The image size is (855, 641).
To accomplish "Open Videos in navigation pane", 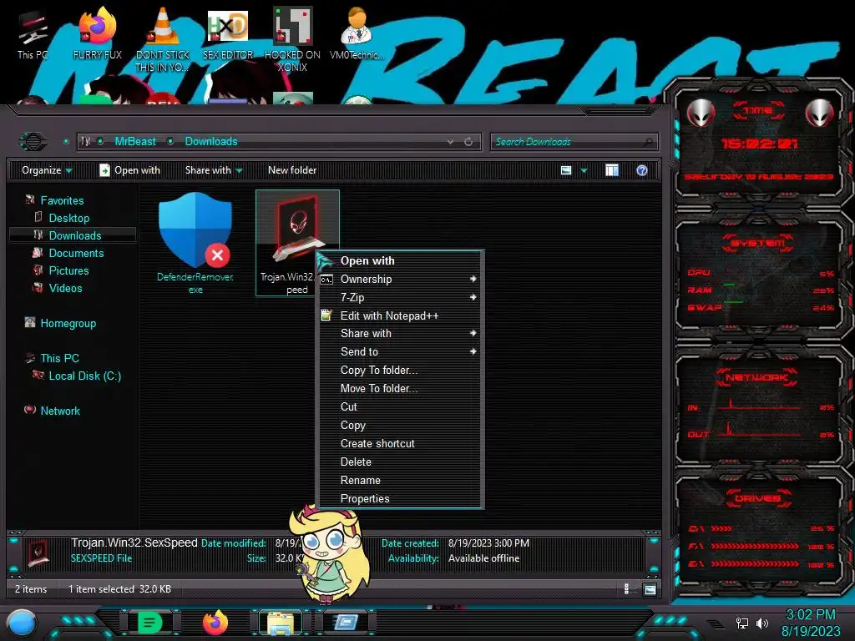I will 65,288.
